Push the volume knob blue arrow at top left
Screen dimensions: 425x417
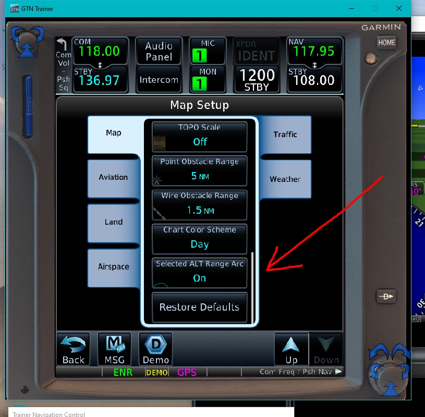pyautogui.click(x=27, y=51)
